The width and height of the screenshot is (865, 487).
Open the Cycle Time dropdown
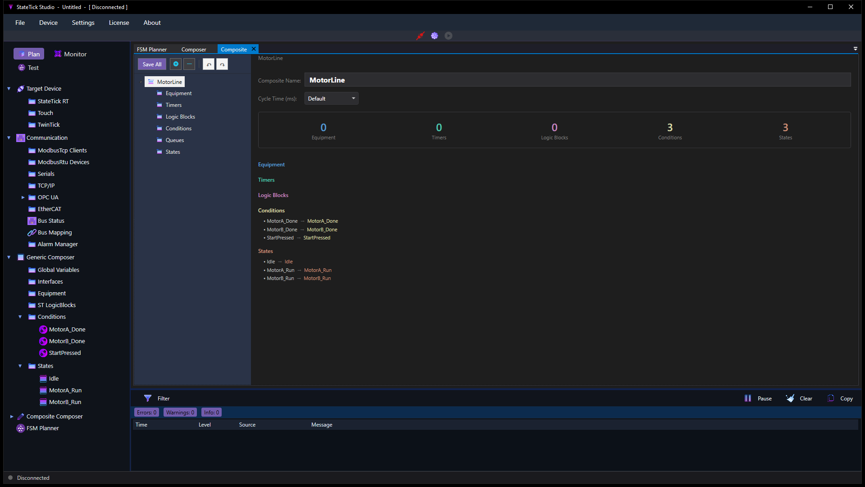[332, 98]
